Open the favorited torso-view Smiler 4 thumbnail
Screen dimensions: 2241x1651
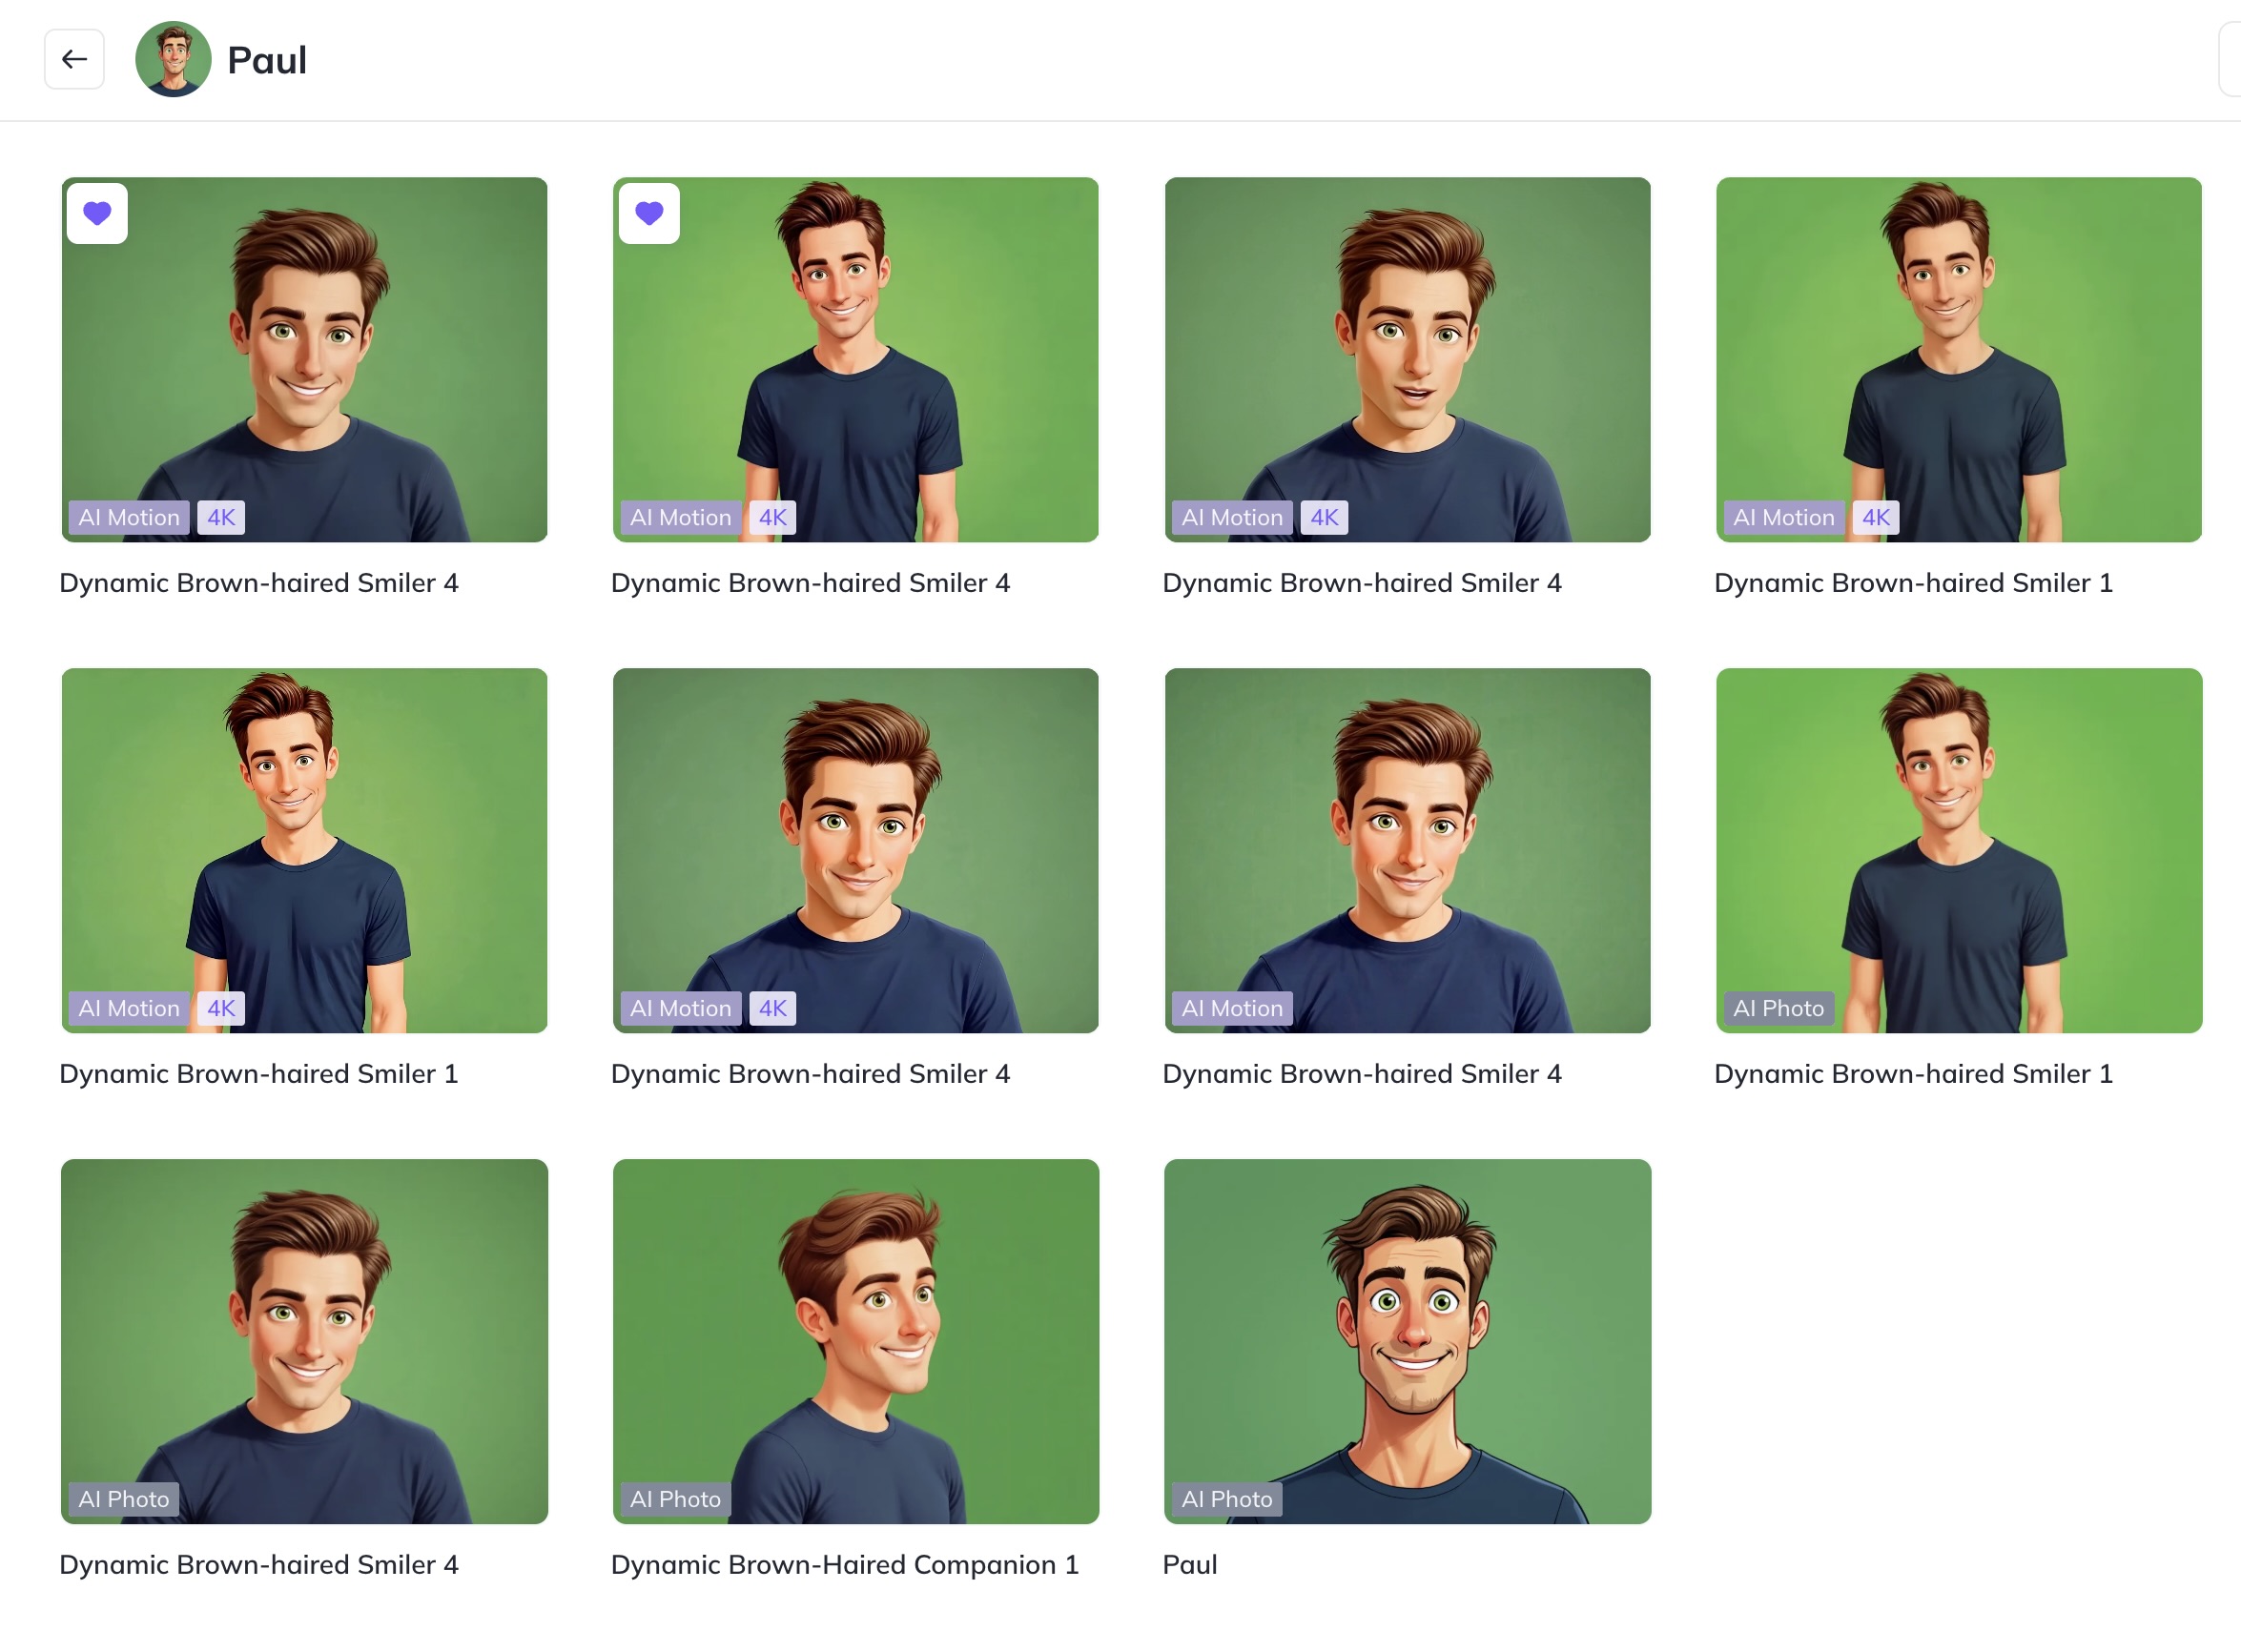(x=855, y=359)
